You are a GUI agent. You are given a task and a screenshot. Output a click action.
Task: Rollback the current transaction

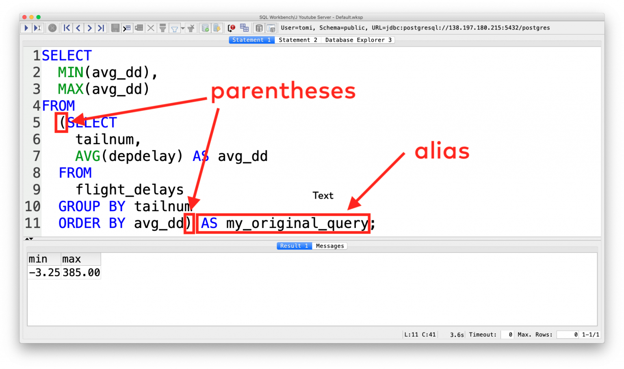click(x=217, y=28)
